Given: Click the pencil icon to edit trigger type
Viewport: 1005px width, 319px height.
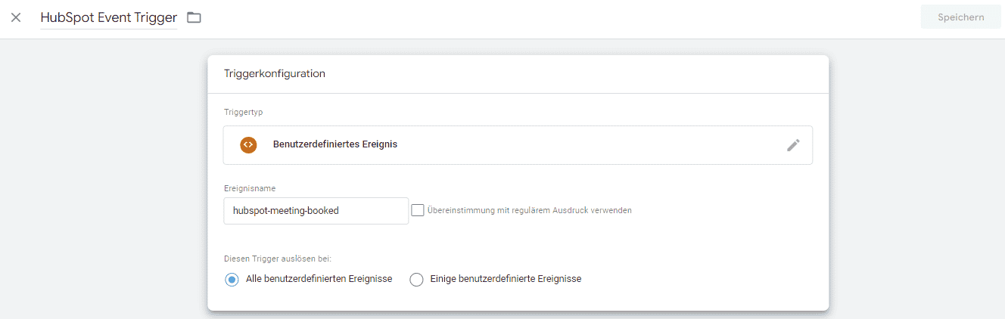Looking at the screenshot, I should click(x=793, y=145).
